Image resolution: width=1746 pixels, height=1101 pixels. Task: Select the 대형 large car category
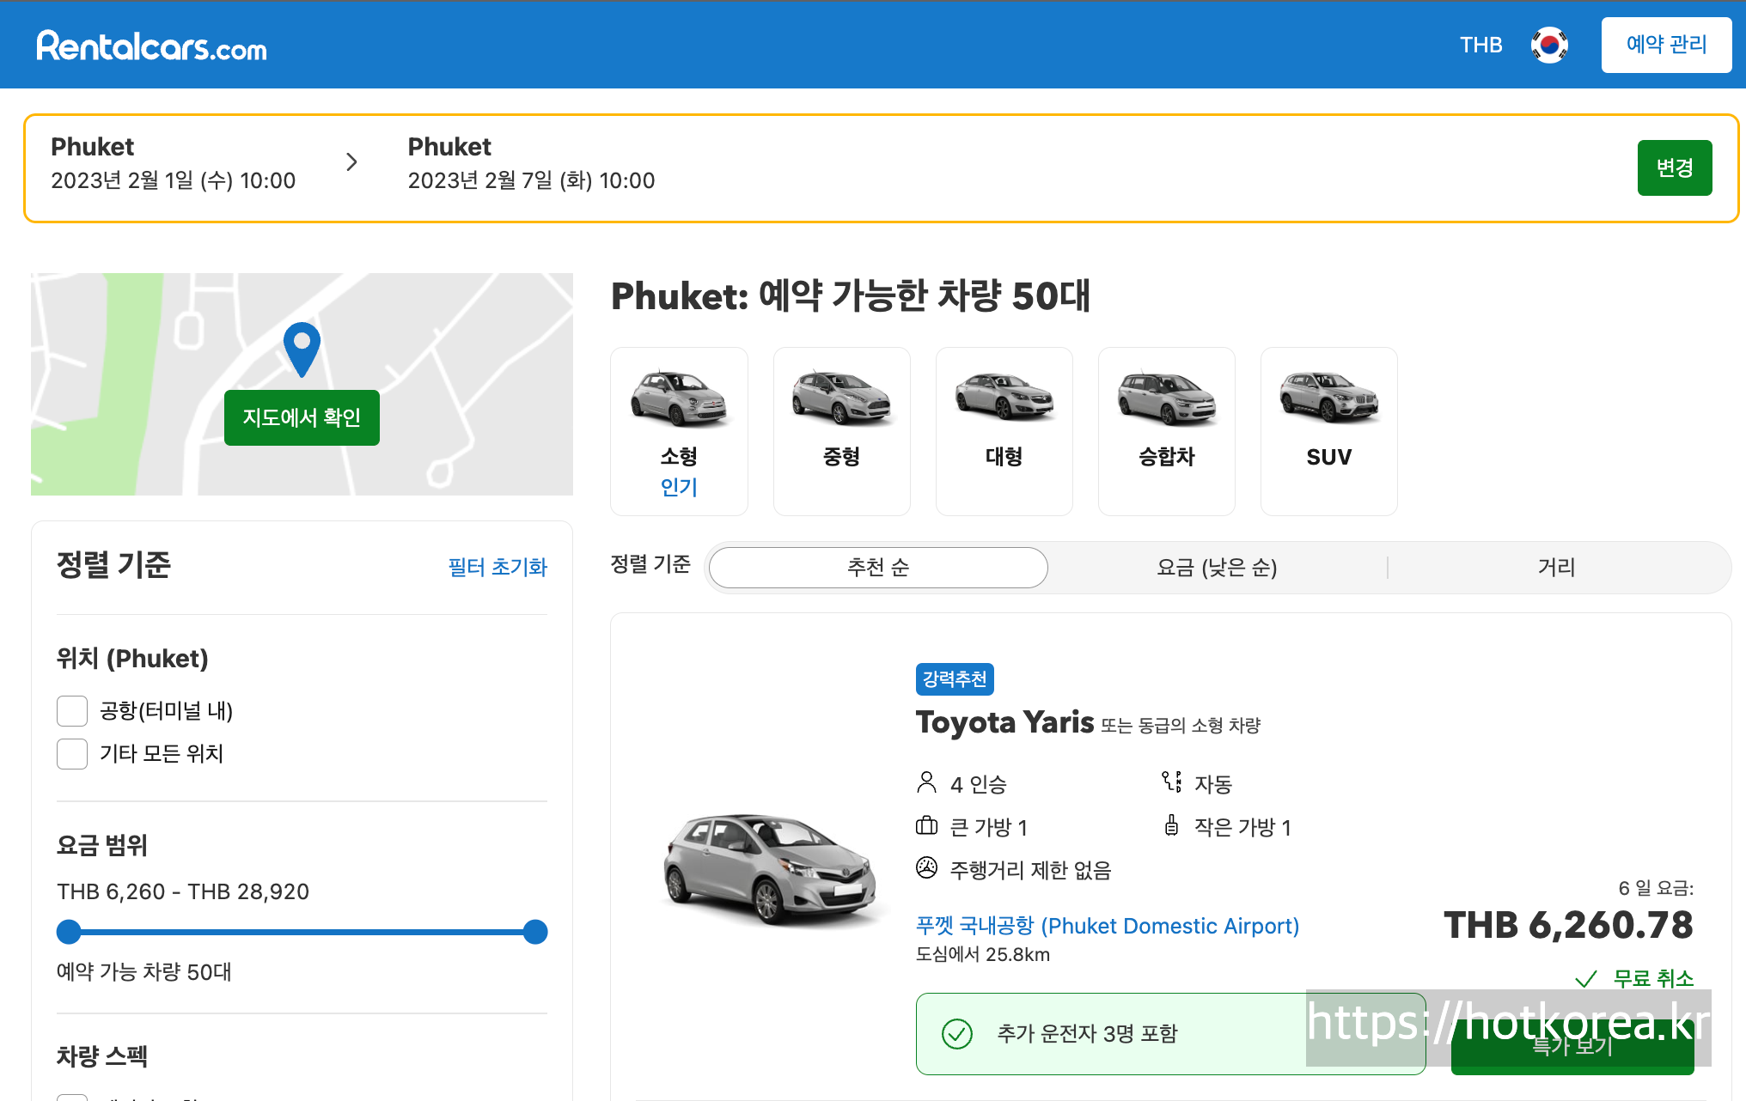(1004, 431)
